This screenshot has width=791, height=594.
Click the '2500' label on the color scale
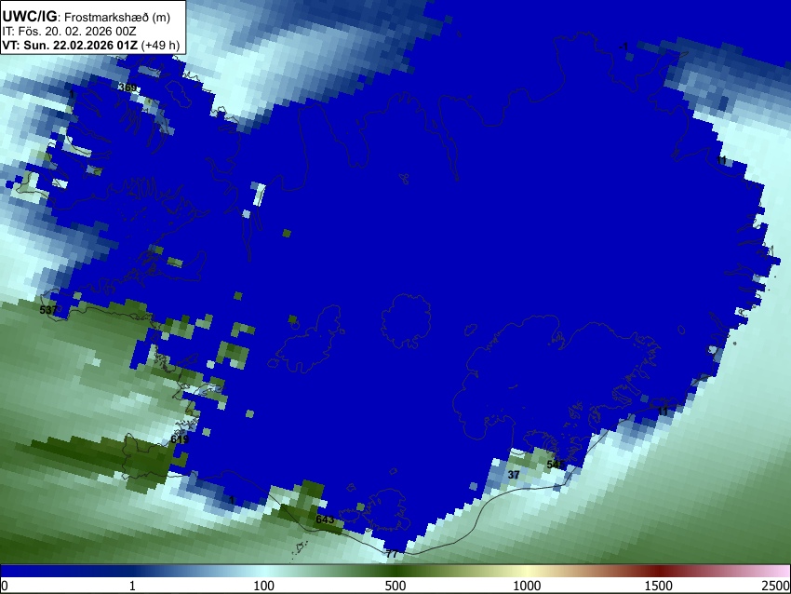pyautogui.click(x=776, y=586)
